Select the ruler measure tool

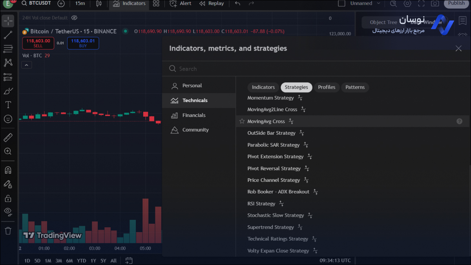(8, 137)
